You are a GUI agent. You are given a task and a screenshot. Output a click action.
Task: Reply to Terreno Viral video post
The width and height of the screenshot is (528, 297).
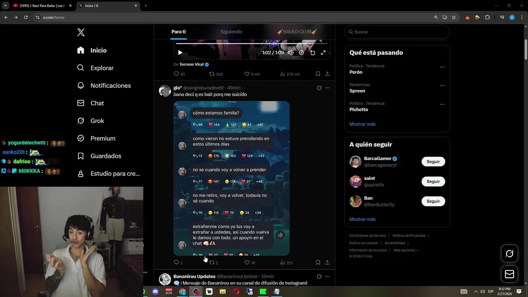(x=179, y=74)
